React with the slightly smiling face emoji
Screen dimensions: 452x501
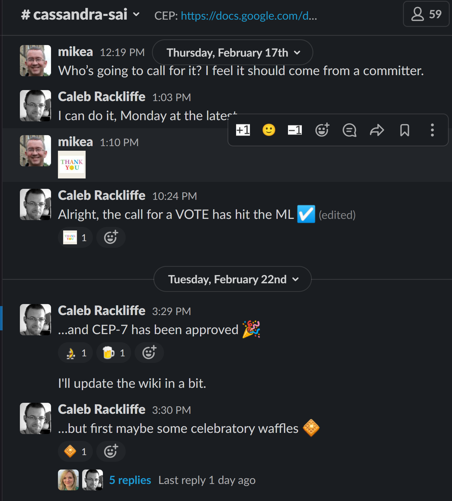pyautogui.click(x=268, y=130)
